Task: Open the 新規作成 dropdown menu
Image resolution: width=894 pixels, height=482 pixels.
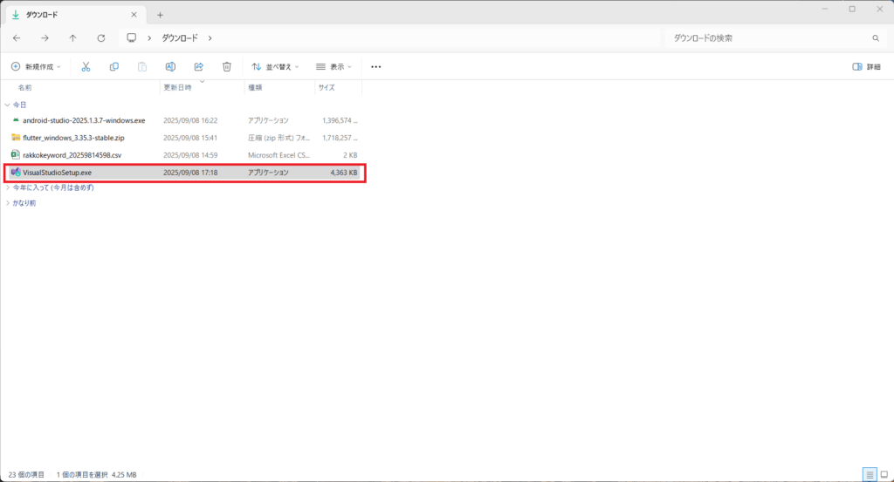Action: click(36, 66)
